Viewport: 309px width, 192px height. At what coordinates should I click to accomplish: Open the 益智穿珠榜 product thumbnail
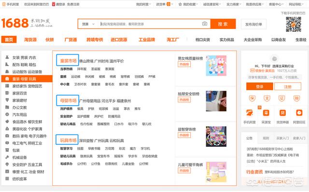coord(216,137)
